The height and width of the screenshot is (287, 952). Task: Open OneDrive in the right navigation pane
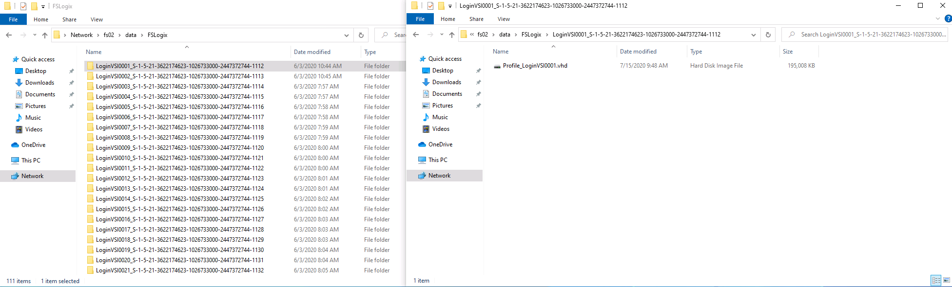click(440, 144)
